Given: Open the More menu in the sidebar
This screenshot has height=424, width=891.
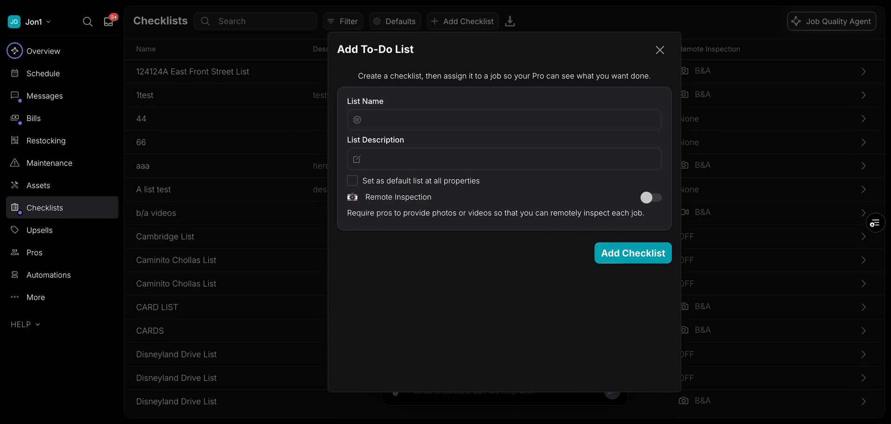Looking at the screenshot, I should [35, 297].
